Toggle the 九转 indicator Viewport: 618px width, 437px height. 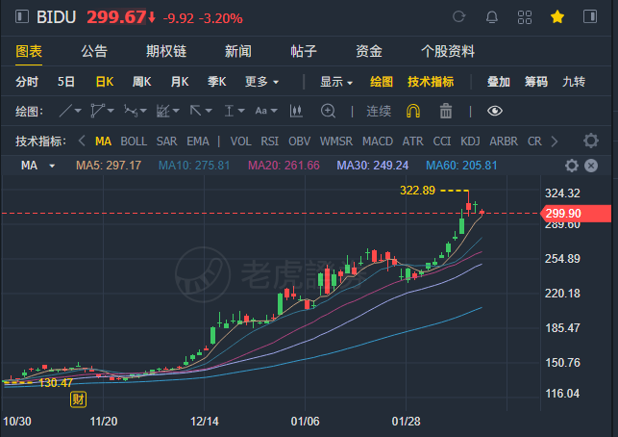pyautogui.click(x=574, y=82)
